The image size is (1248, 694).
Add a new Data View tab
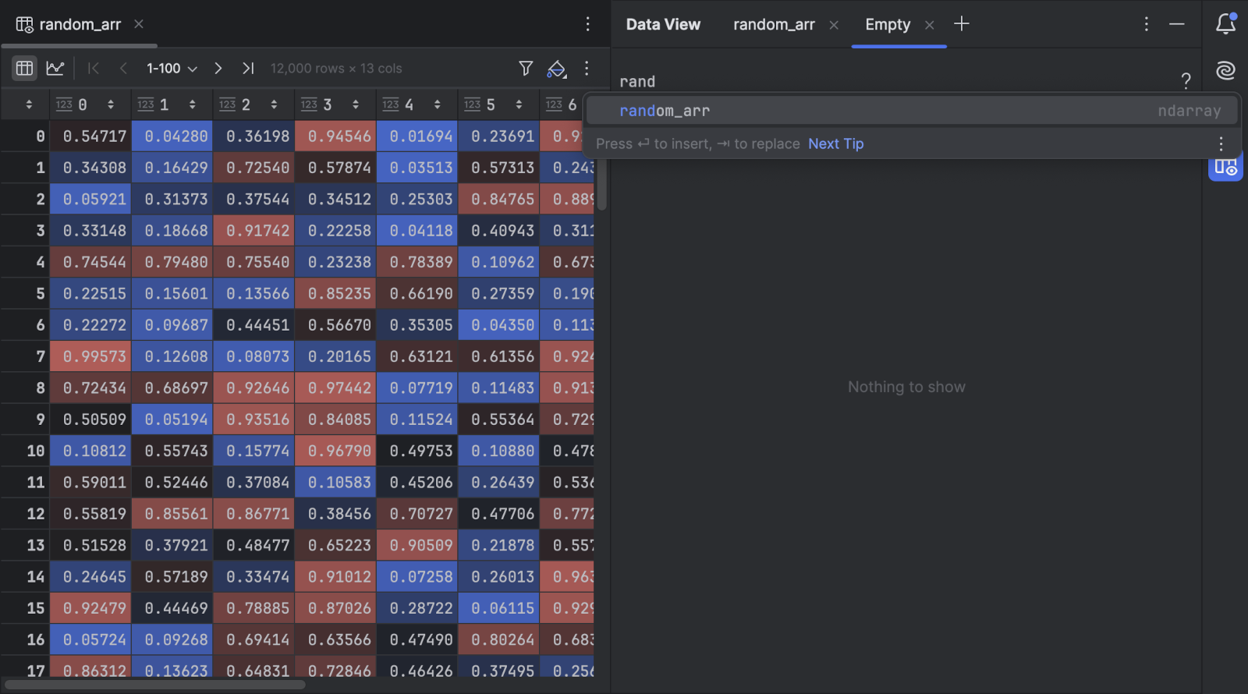(x=962, y=24)
